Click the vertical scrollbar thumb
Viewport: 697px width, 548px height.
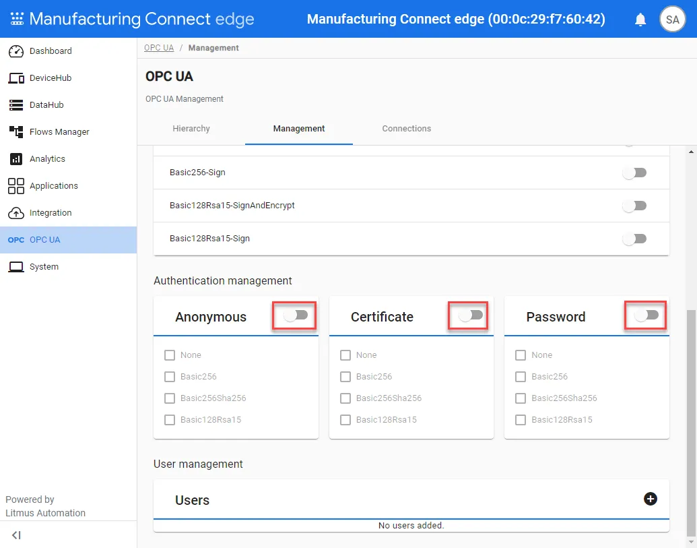coord(691,423)
